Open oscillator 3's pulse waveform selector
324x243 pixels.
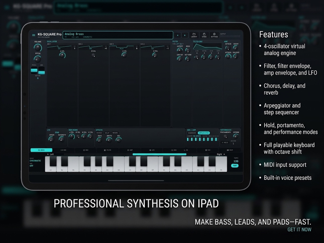122,47
